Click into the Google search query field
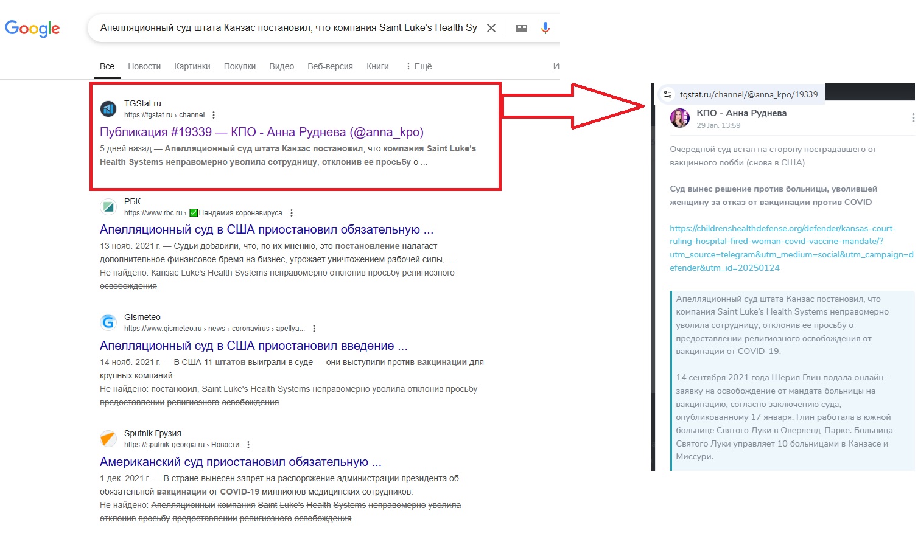Image resolution: width=918 pixels, height=539 pixels. (289, 28)
